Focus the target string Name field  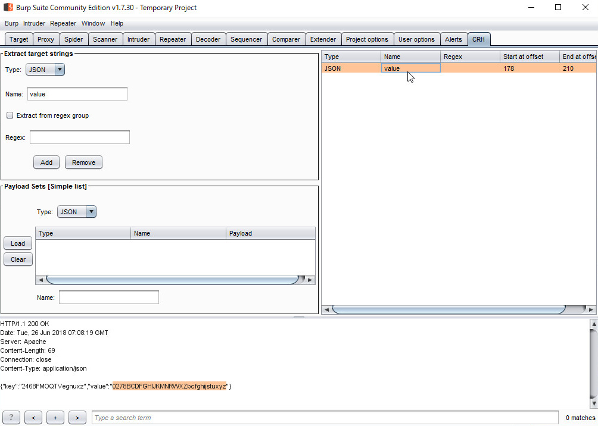click(x=77, y=94)
